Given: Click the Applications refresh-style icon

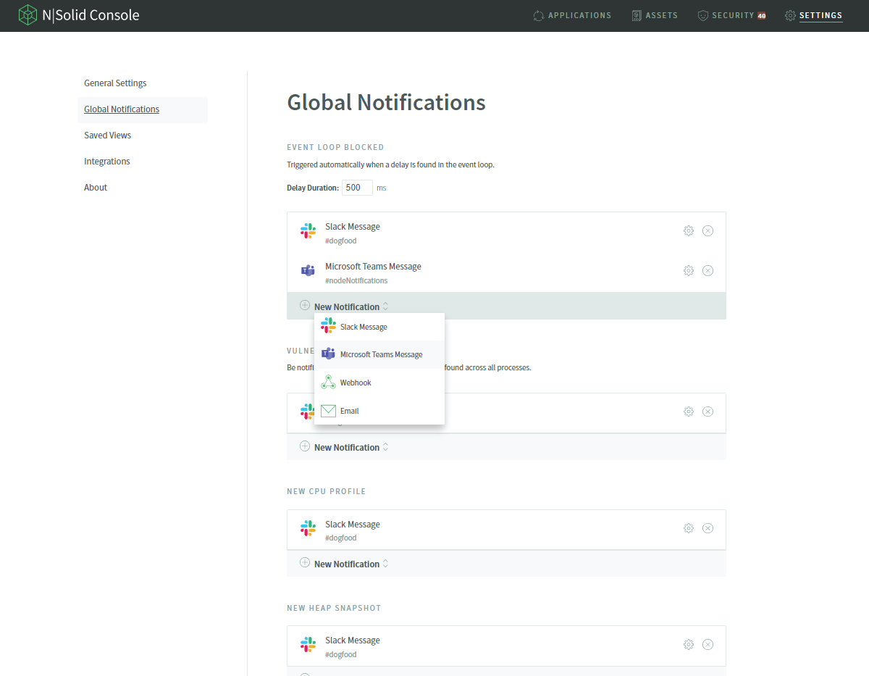Looking at the screenshot, I should (x=538, y=15).
